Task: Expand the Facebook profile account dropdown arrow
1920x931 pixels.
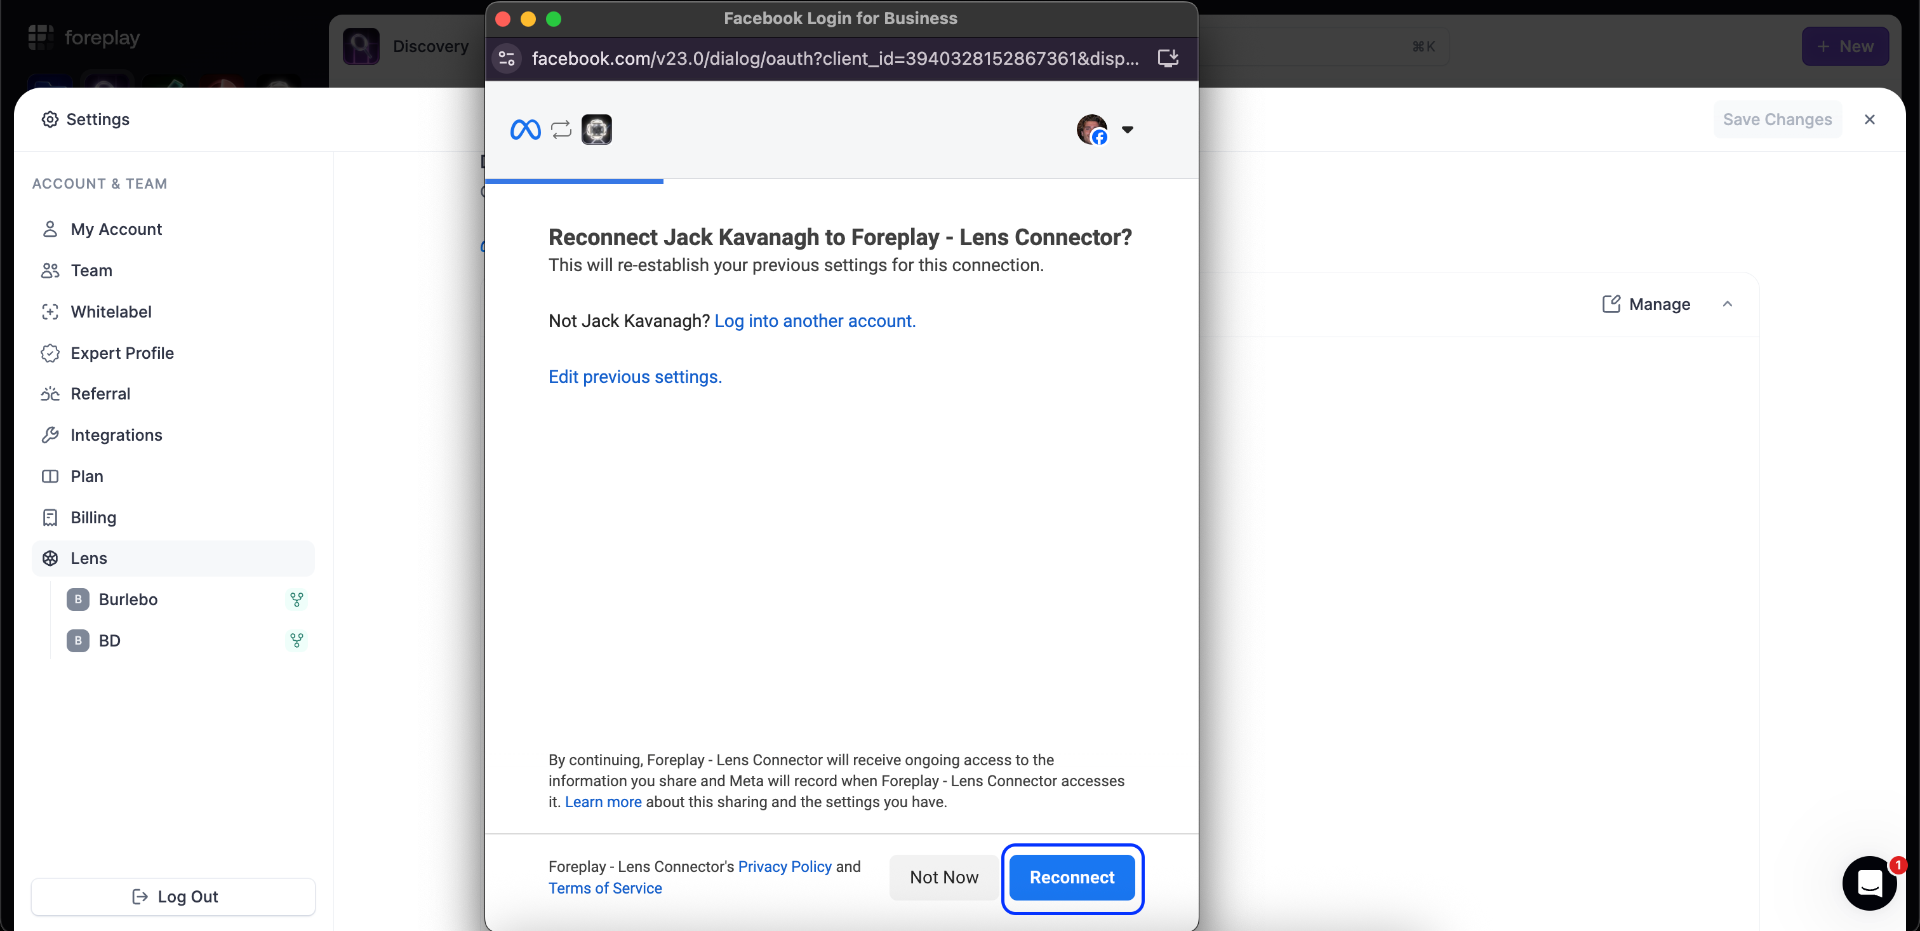Action: pos(1128,130)
